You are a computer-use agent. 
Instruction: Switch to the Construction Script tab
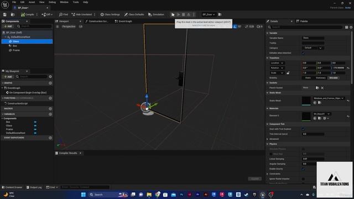[x=97, y=22]
